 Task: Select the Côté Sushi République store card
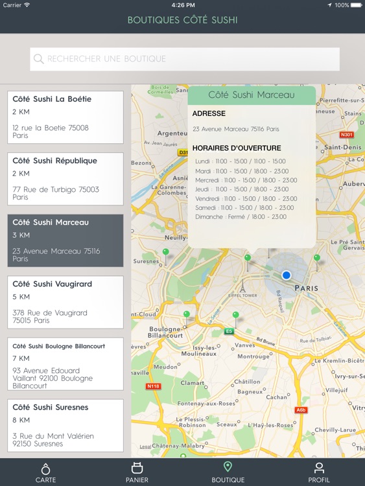pos(65,179)
